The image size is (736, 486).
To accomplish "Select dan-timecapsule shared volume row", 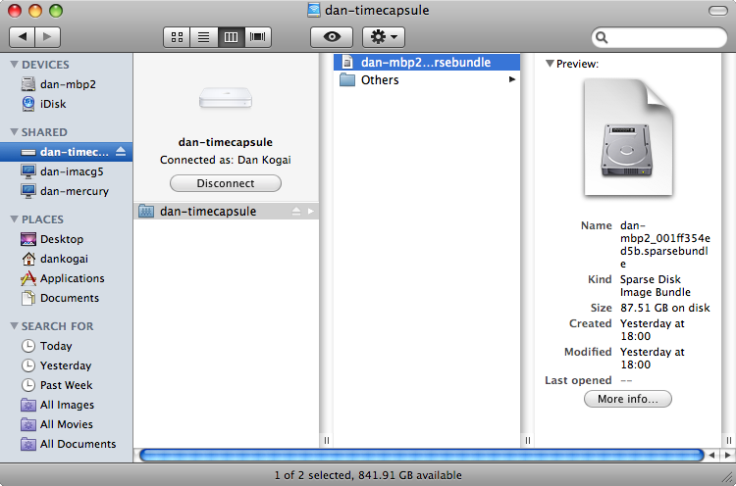I will (x=227, y=212).
